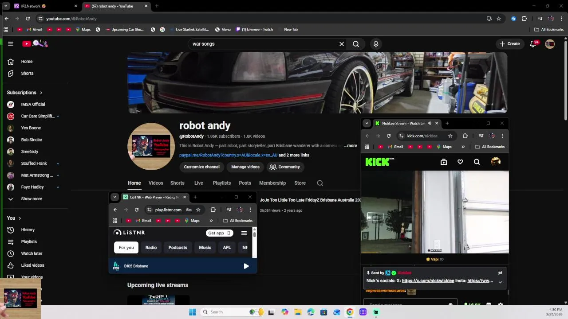Open Liked videos in sidebar

click(x=32, y=265)
